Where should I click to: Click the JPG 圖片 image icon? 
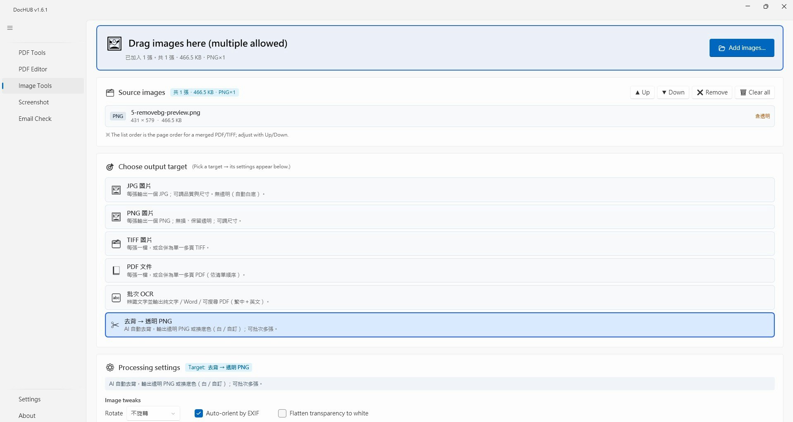tap(117, 190)
